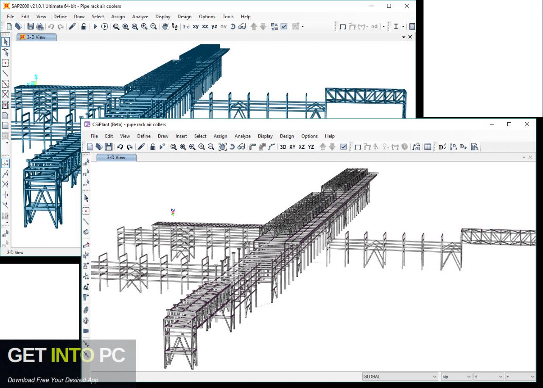Open Design menu in CSiPlant

[287, 136]
